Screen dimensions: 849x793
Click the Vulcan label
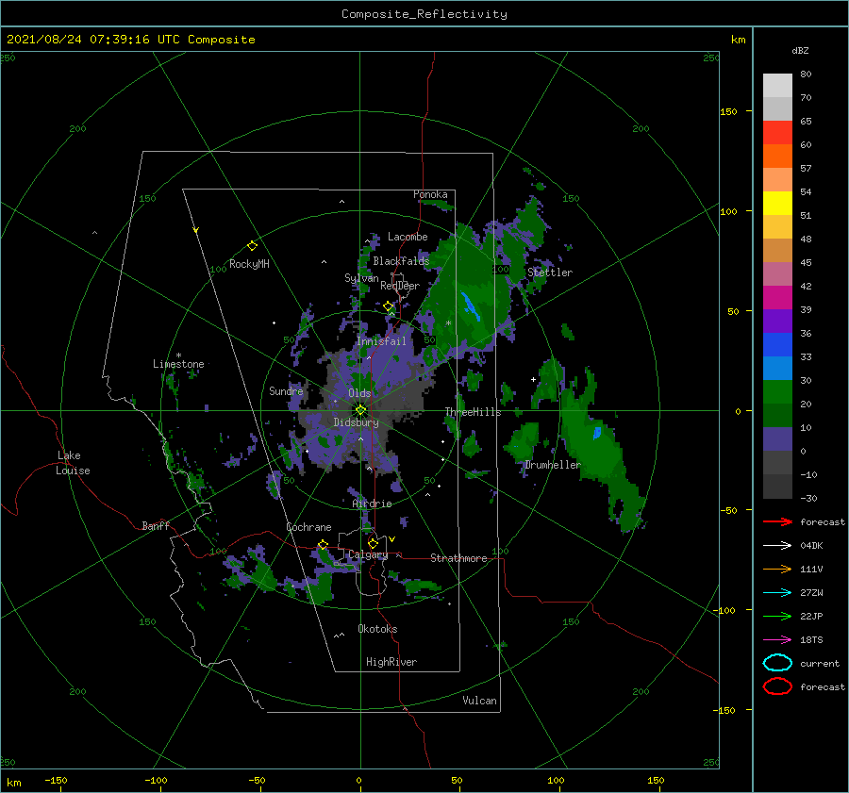[x=480, y=701]
